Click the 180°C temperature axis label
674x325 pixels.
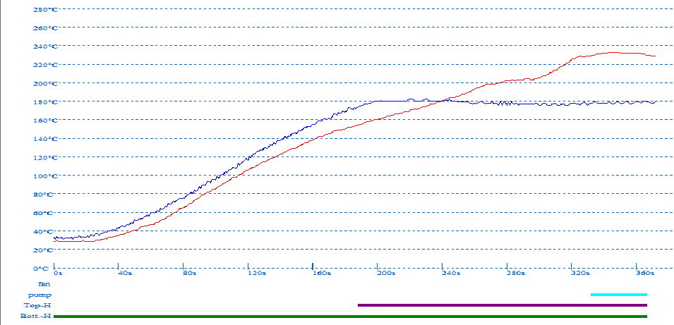[x=45, y=102]
